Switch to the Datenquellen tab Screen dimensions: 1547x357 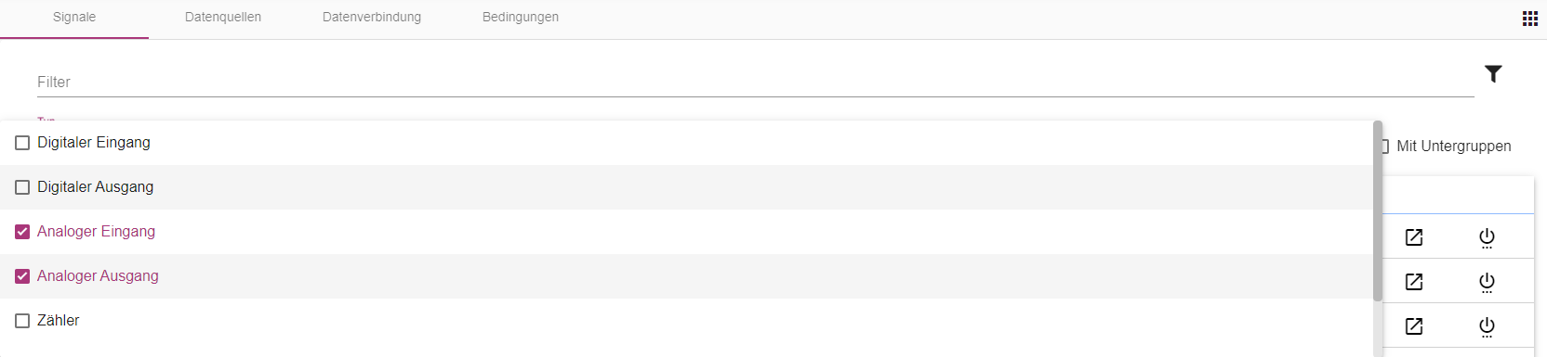coord(223,18)
